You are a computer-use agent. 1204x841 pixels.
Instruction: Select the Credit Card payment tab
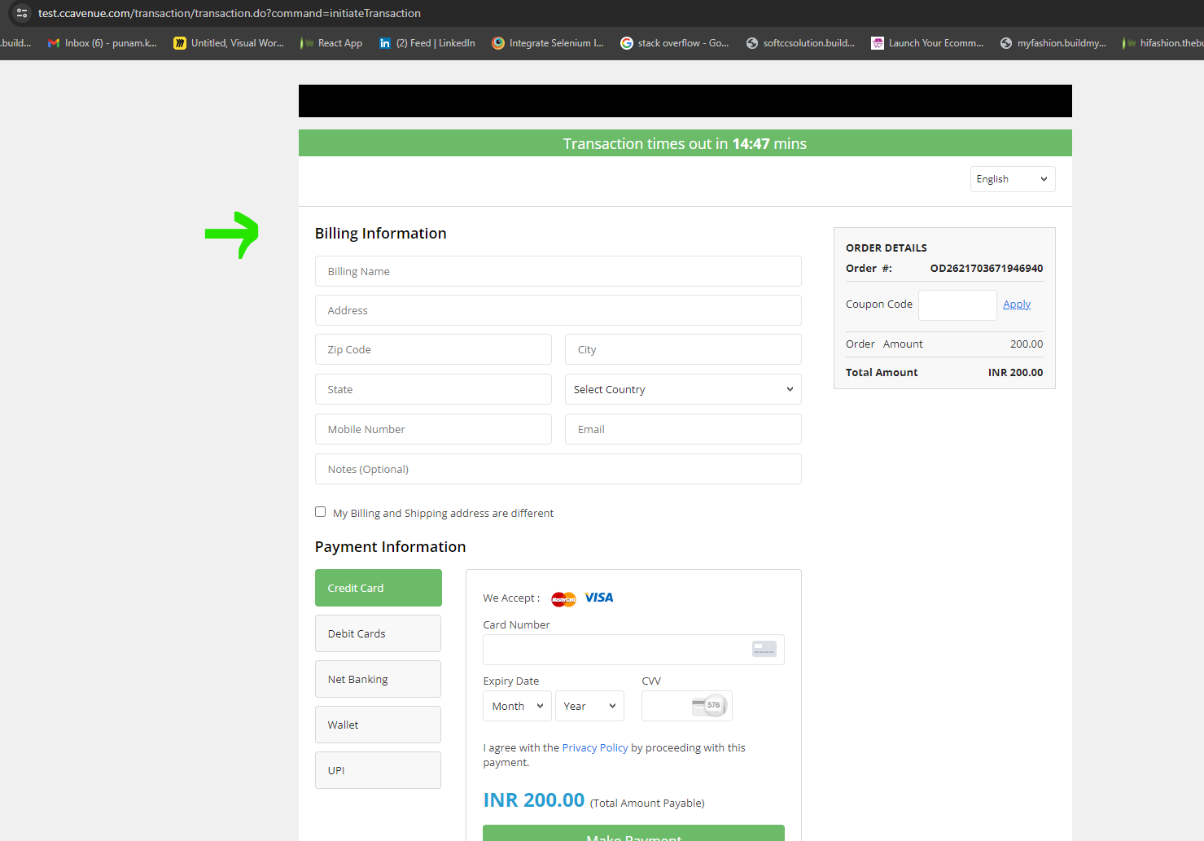point(379,588)
